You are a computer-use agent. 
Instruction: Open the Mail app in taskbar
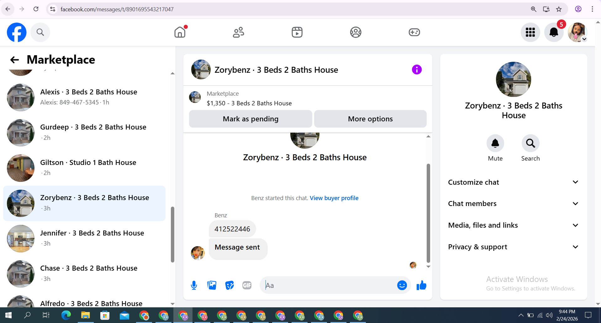[x=124, y=315]
